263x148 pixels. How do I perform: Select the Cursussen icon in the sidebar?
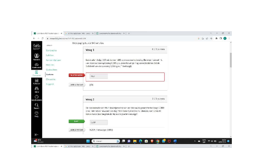pos(37,73)
